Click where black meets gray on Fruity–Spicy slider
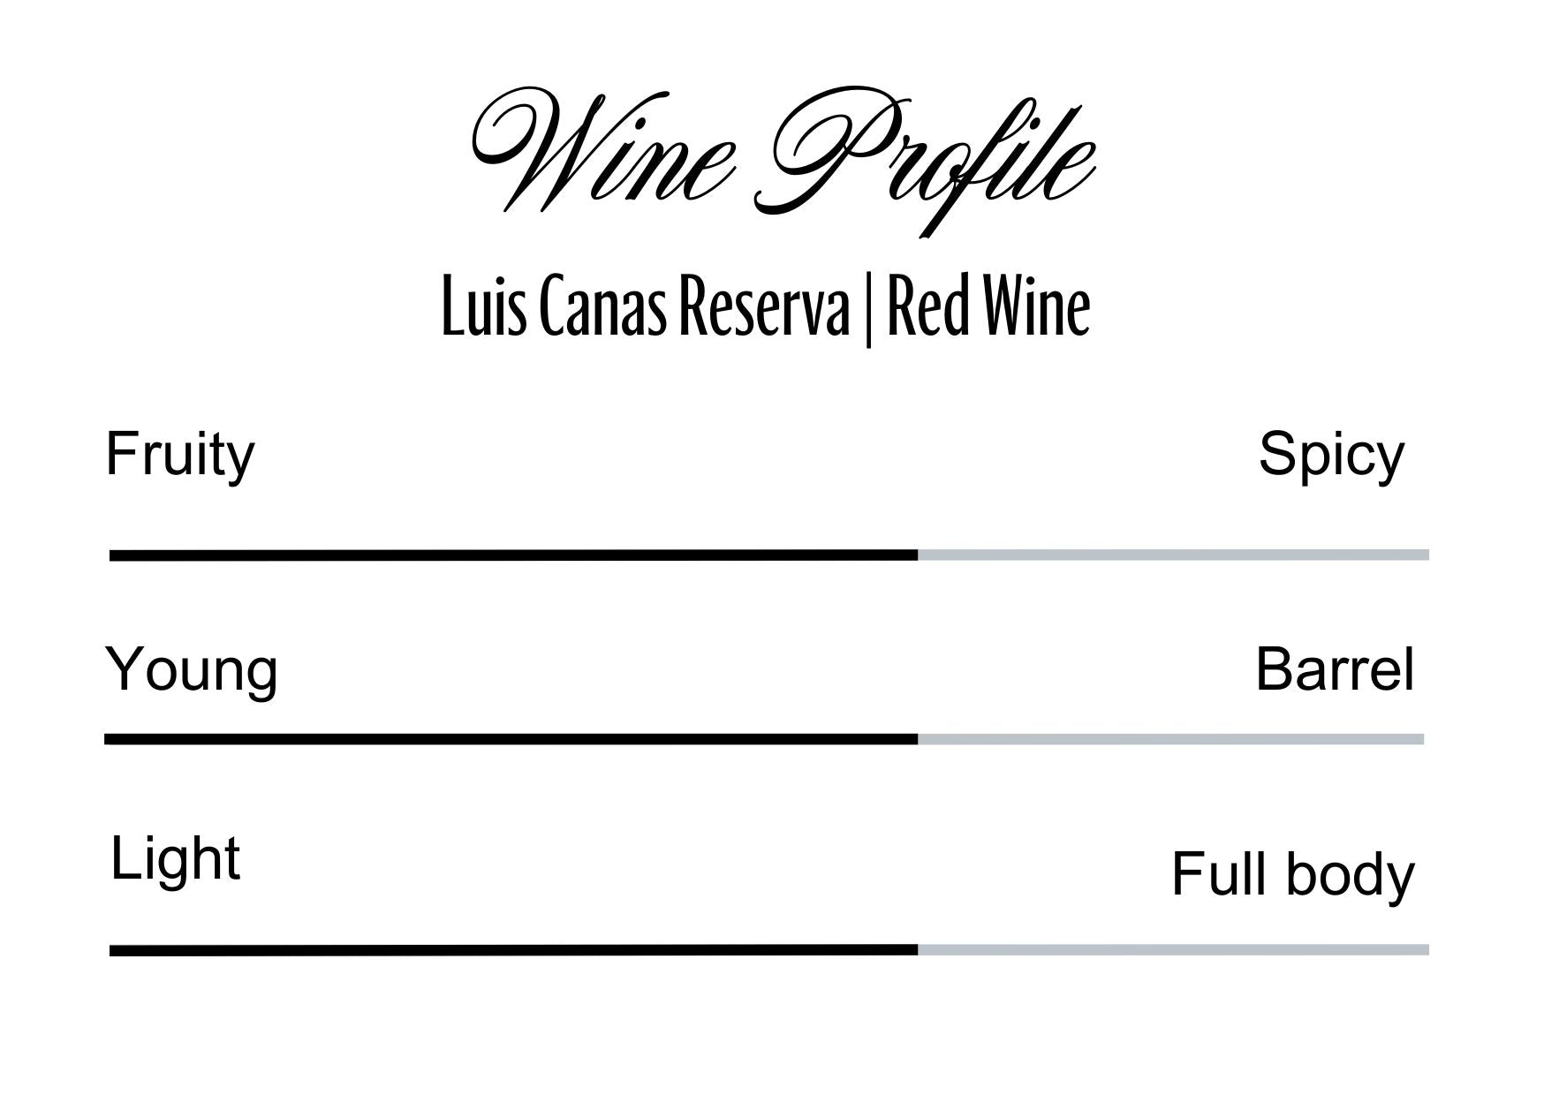Viewport: 1544px width, 1095px height. point(918,555)
